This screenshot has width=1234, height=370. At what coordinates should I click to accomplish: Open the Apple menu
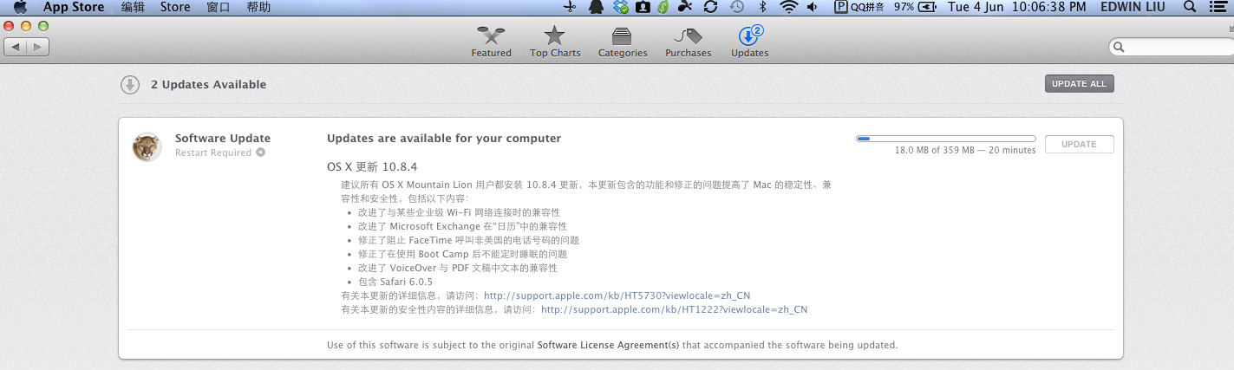point(21,7)
